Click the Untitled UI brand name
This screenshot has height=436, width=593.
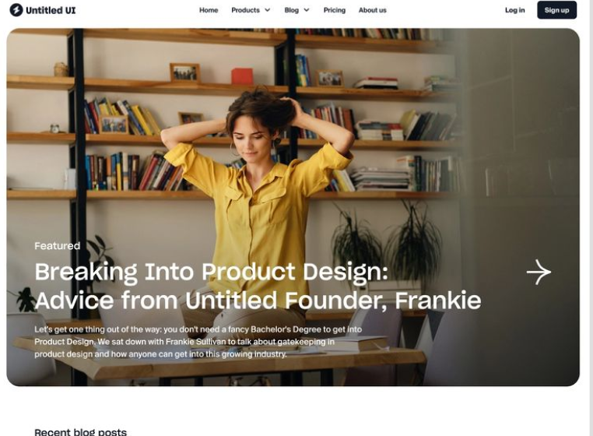pyautogui.click(x=51, y=10)
